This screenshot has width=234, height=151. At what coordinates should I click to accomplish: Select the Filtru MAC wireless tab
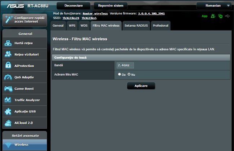(106, 26)
